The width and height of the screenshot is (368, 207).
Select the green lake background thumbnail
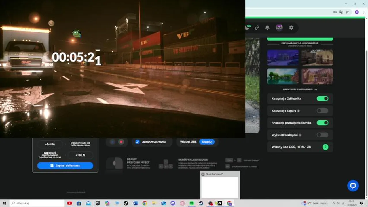coord(283,76)
